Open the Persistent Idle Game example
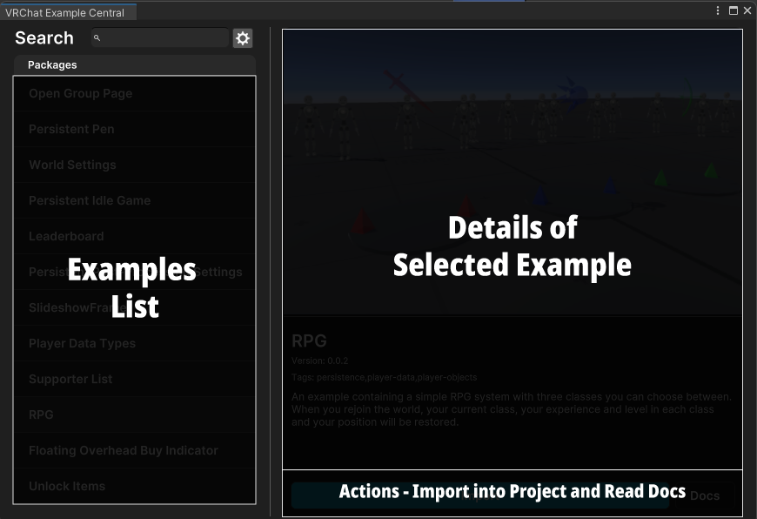757x519 pixels. point(135,200)
